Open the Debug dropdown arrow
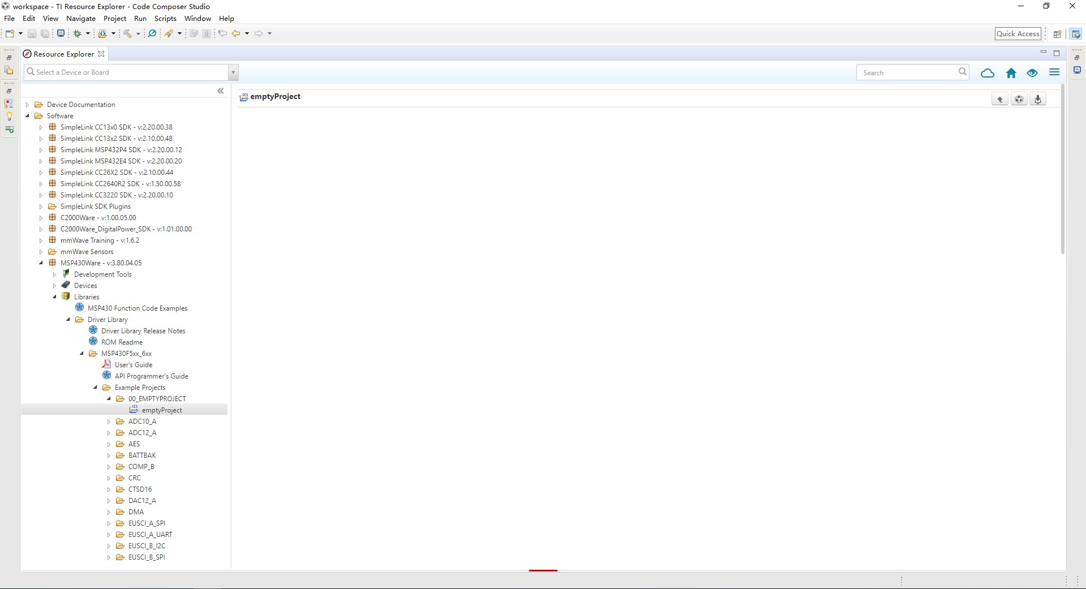1086x589 pixels. [88, 33]
